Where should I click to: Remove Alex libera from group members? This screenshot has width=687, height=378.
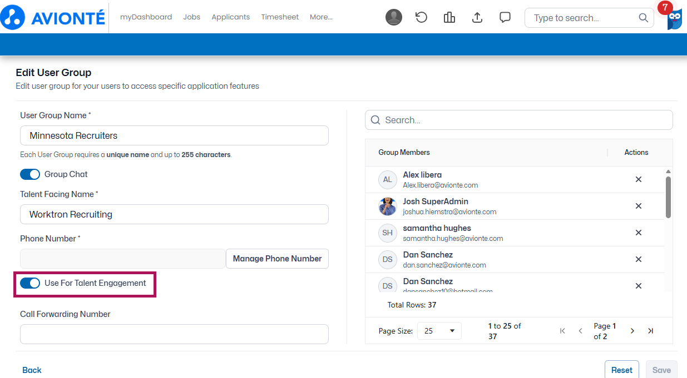click(639, 179)
